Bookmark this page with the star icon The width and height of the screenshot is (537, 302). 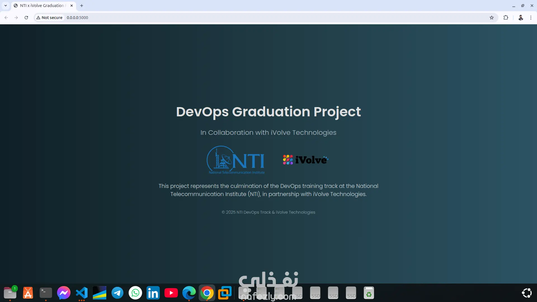point(492,18)
